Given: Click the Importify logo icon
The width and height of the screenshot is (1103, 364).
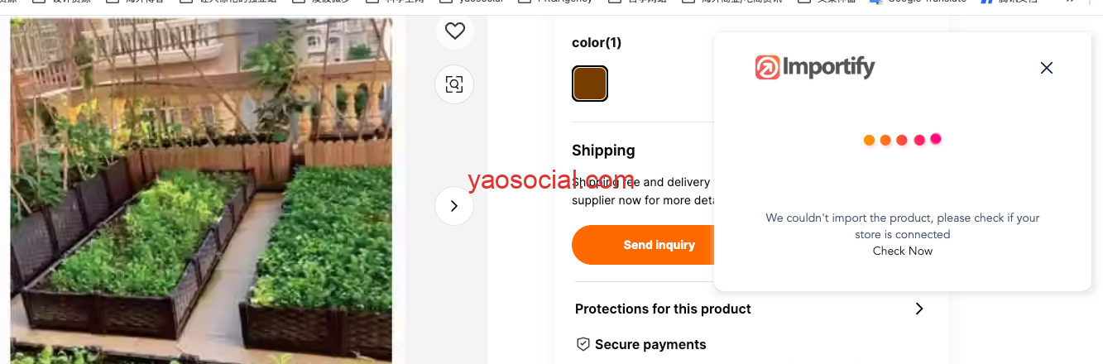Looking at the screenshot, I should tap(767, 67).
